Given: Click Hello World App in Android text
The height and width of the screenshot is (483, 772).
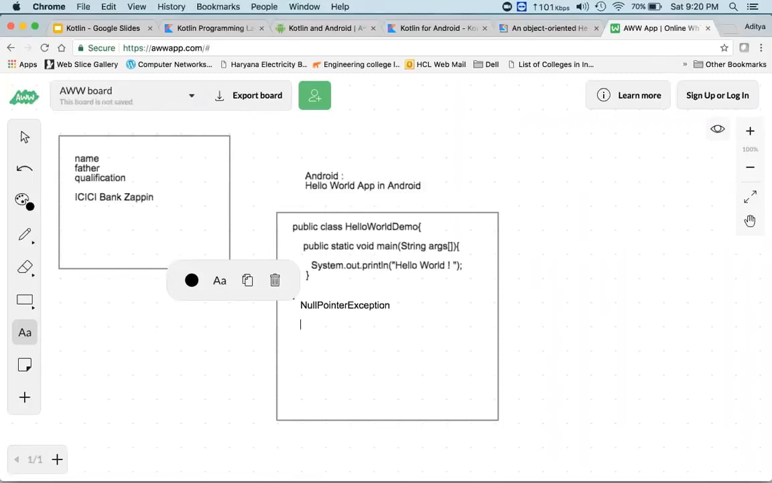Looking at the screenshot, I should coord(363,186).
